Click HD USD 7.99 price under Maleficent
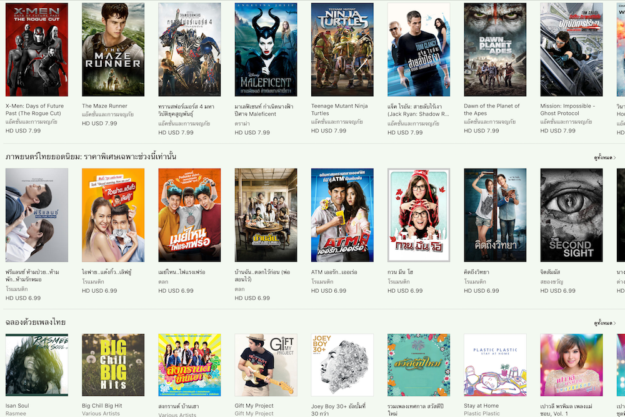Image resolution: width=625 pixels, height=417 pixels. [x=252, y=132]
